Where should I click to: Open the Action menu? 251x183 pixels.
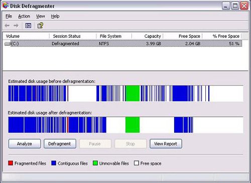(24, 17)
